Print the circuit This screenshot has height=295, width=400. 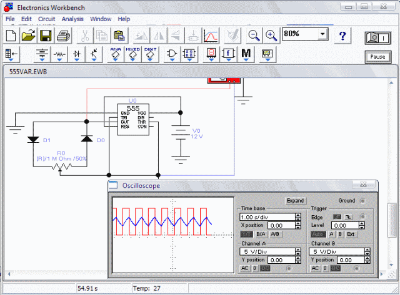pos(63,36)
